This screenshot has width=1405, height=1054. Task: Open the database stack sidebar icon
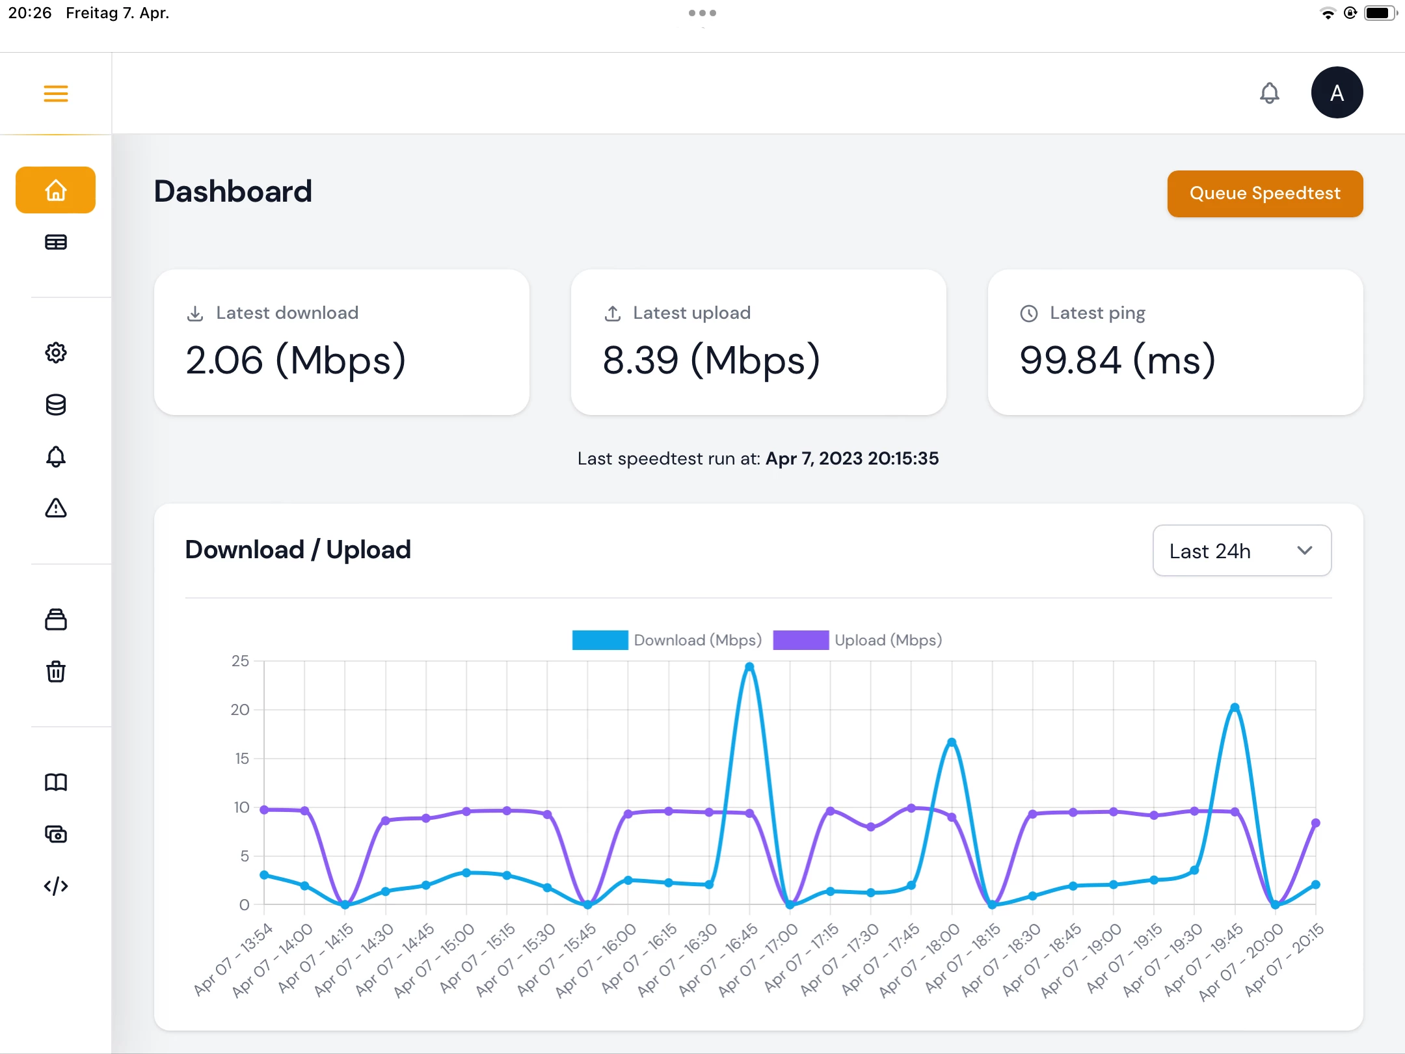[56, 405]
